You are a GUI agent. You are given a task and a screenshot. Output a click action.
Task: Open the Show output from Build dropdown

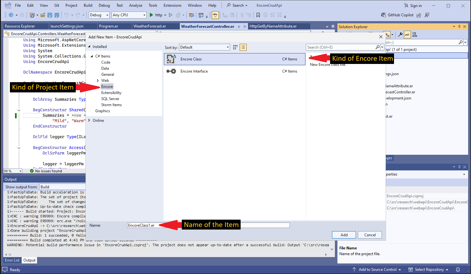click(x=62, y=187)
